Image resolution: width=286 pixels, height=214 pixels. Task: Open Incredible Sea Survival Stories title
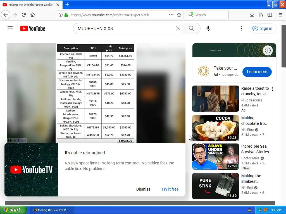point(255,149)
